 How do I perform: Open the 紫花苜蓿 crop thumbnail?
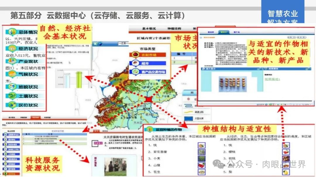tap(202, 152)
